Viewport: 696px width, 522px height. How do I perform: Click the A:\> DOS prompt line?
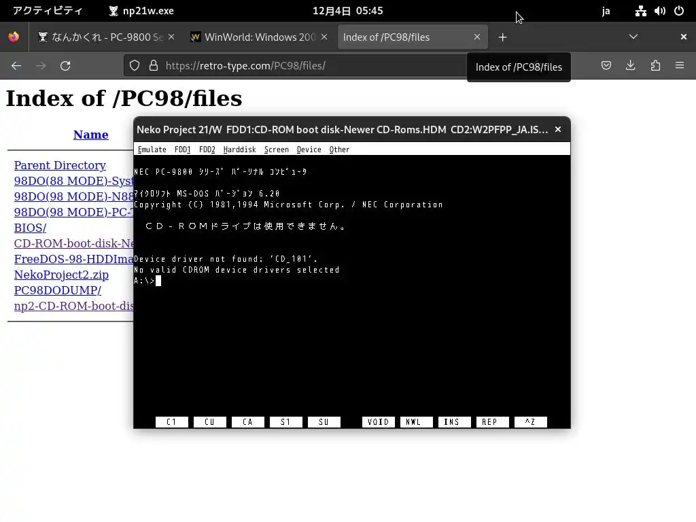coord(147,281)
